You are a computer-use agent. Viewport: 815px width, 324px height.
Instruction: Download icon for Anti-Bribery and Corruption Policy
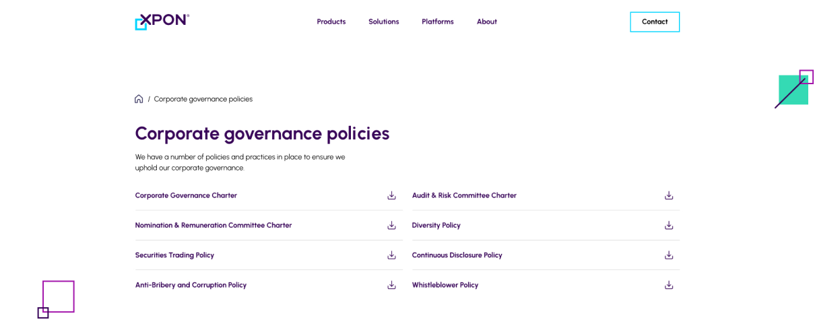tap(391, 285)
